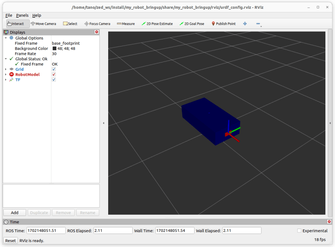
Task: Expand the RobotModel display item
Action: (6, 75)
